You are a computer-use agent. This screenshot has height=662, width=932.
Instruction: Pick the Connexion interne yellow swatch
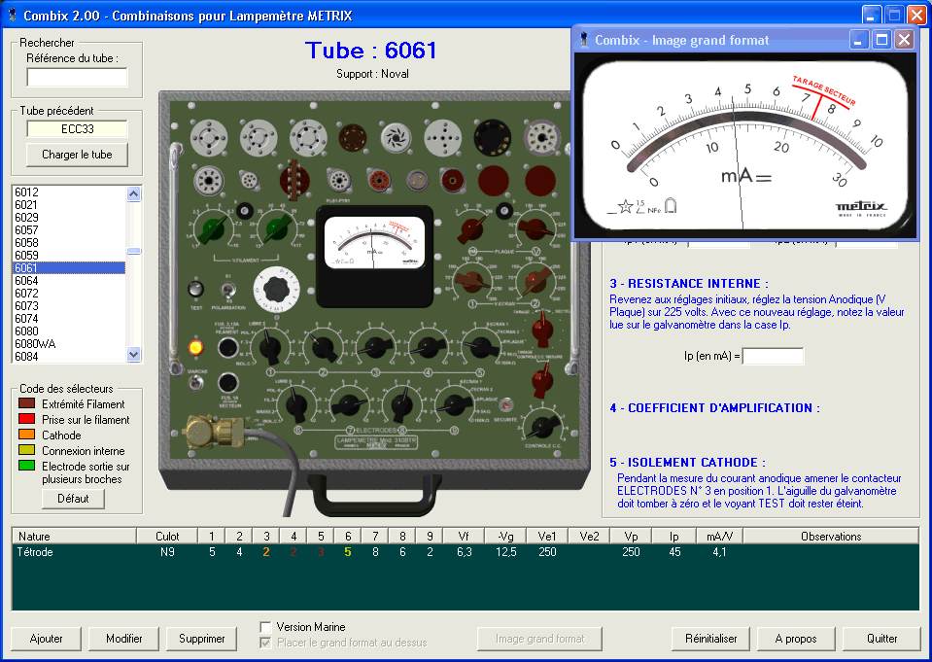pos(27,450)
